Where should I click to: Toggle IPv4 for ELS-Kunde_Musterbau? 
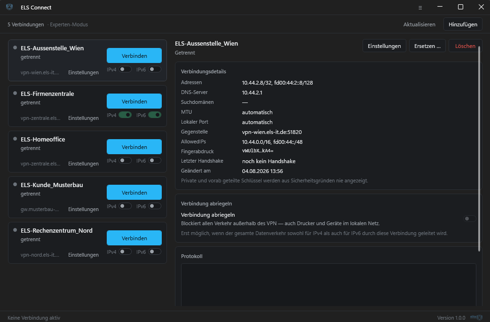(x=125, y=206)
